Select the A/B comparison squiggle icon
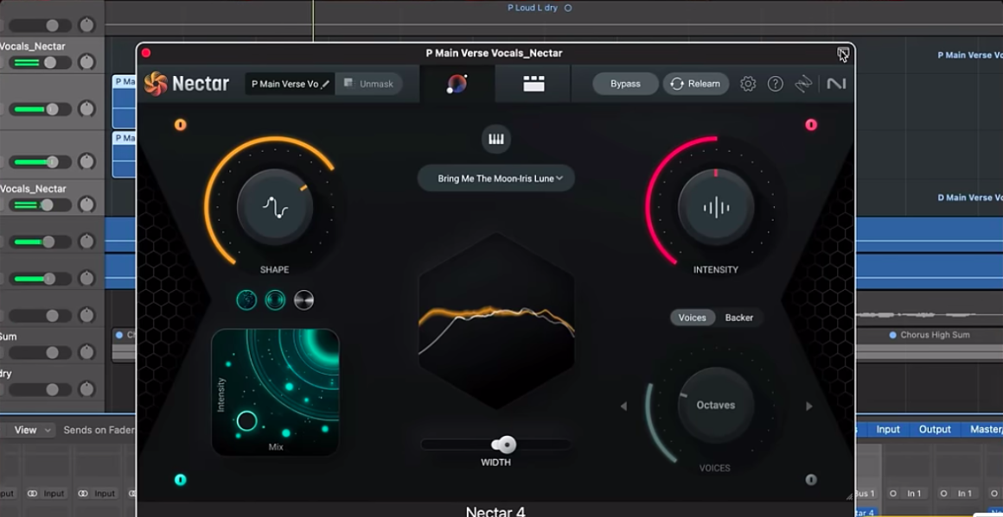 point(802,83)
